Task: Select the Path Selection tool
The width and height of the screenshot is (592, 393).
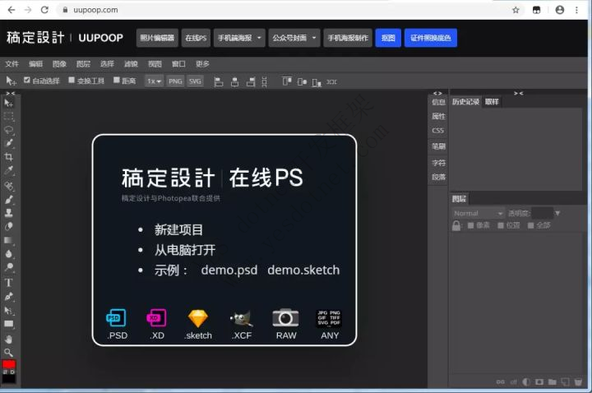Action: [8, 311]
